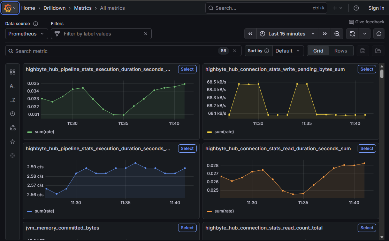Image resolution: width=389 pixels, height=241 pixels.
Task: Switch layout to Grid view
Action: point(318,51)
